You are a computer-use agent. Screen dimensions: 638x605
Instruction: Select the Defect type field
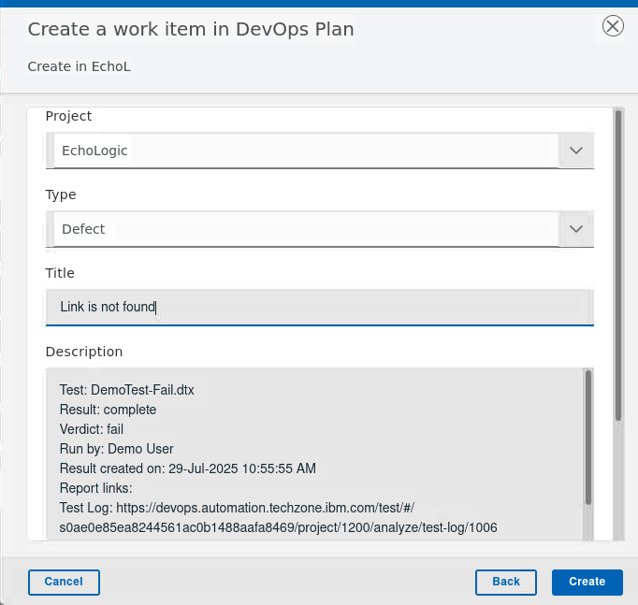point(320,229)
